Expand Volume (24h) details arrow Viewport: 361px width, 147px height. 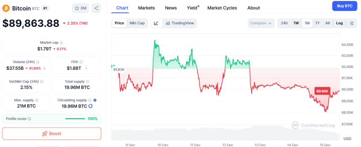pyautogui.click(x=44, y=68)
